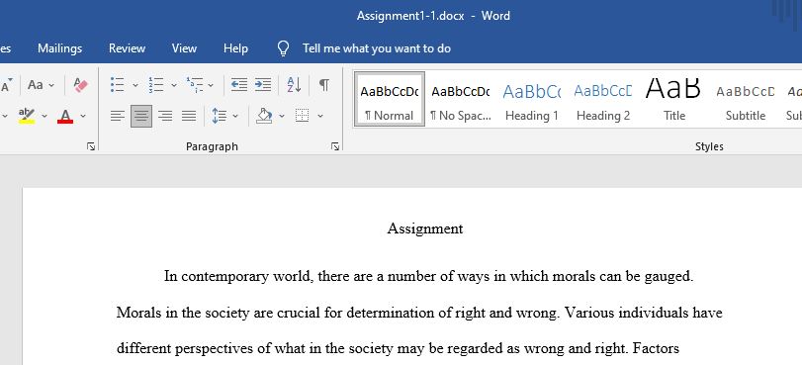Decrease the paragraph indent

pyautogui.click(x=239, y=84)
